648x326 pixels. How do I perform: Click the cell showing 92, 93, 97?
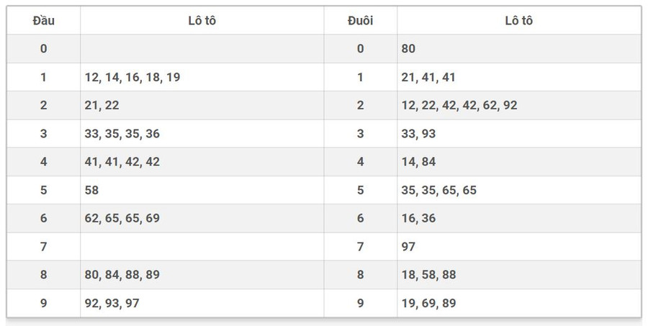point(112,303)
